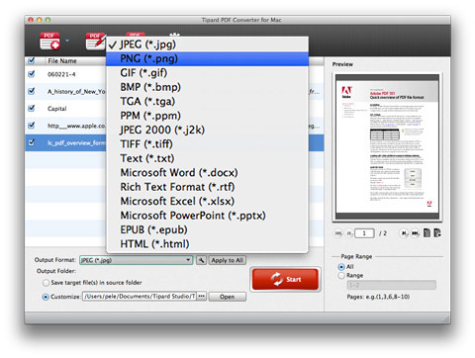475x358 pixels.
Task: Pick Microsoft Excel (*.xlsx) format
Action: (x=207, y=201)
